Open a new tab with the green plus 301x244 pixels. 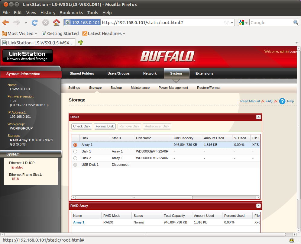click(81, 42)
